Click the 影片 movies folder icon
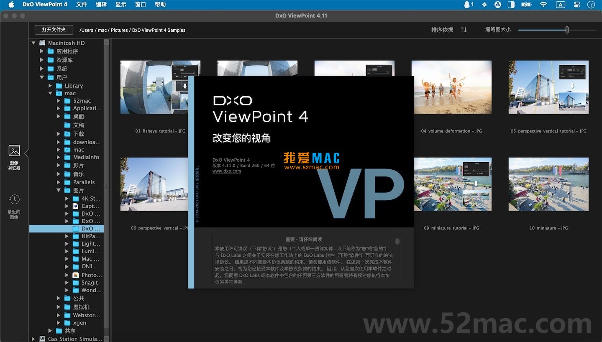Image resolution: width=602 pixels, height=342 pixels. (67, 165)
